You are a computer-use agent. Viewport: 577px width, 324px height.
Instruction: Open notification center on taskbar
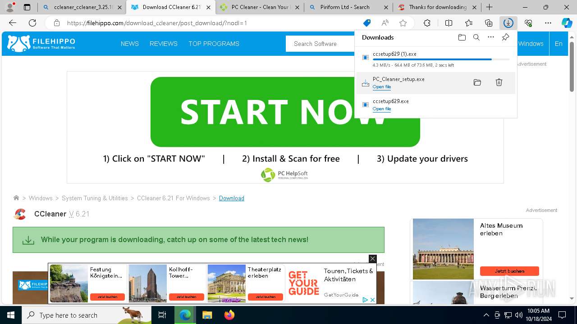pyautogui.click(x=562, y=315)
